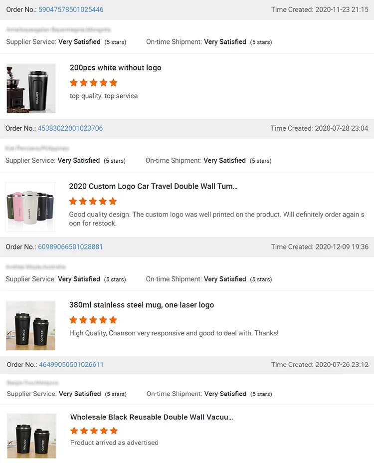
Task: Click the multi-color tumblers product thumbnail
Action: [30, 207]
